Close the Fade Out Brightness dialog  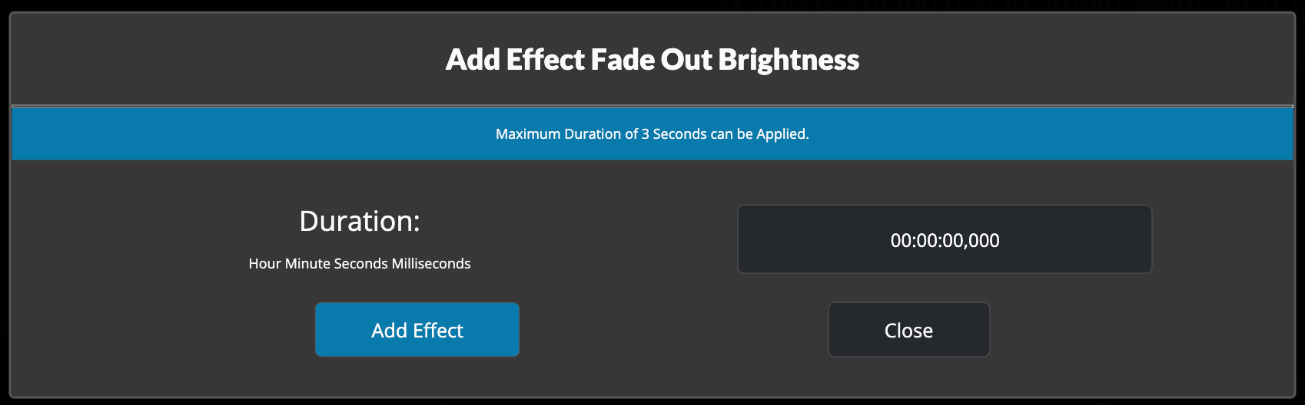tap(908, 330)
